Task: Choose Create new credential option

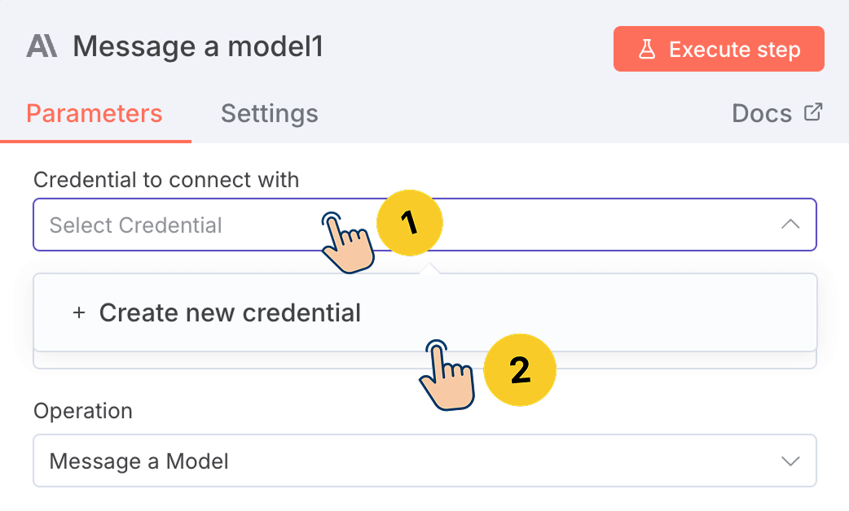Action: click(x=230, y=312)
